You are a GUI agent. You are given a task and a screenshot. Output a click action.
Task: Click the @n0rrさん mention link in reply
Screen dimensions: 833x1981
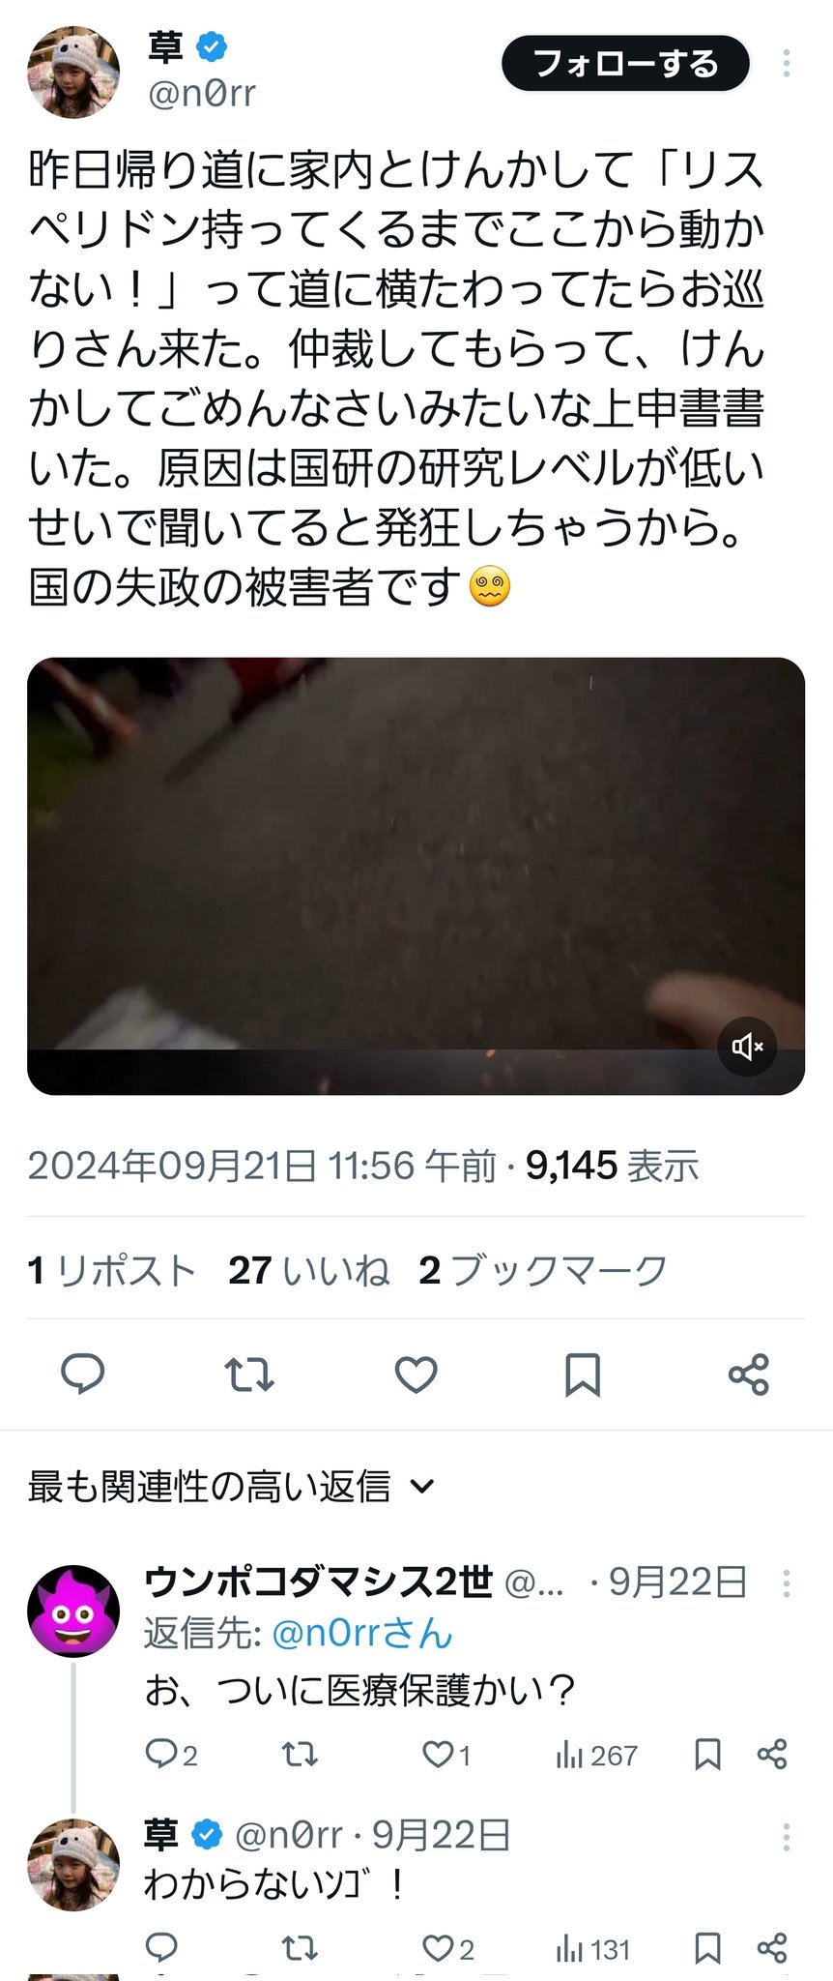[x=362, y=1634]
